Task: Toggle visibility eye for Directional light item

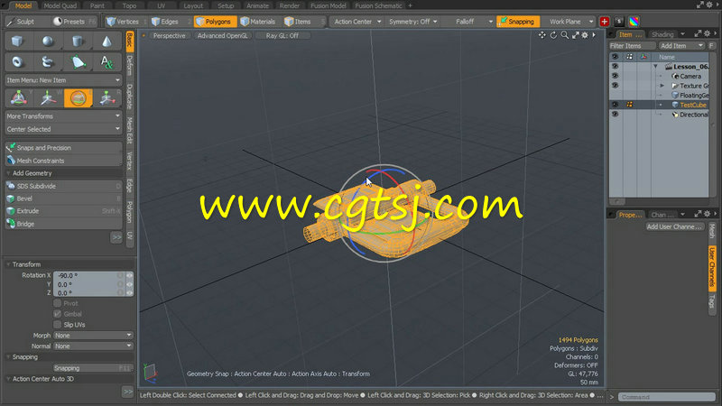Action: [x=615, y=115]
